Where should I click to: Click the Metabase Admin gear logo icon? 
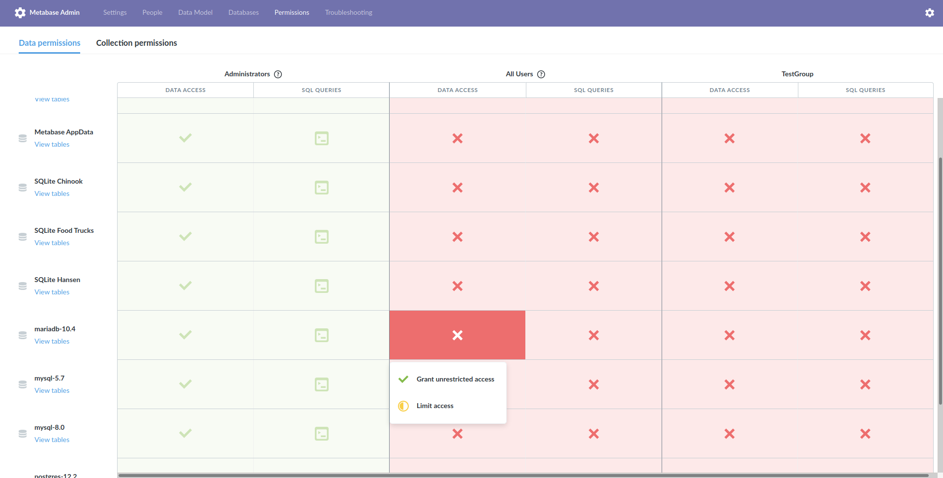[20, 13]
